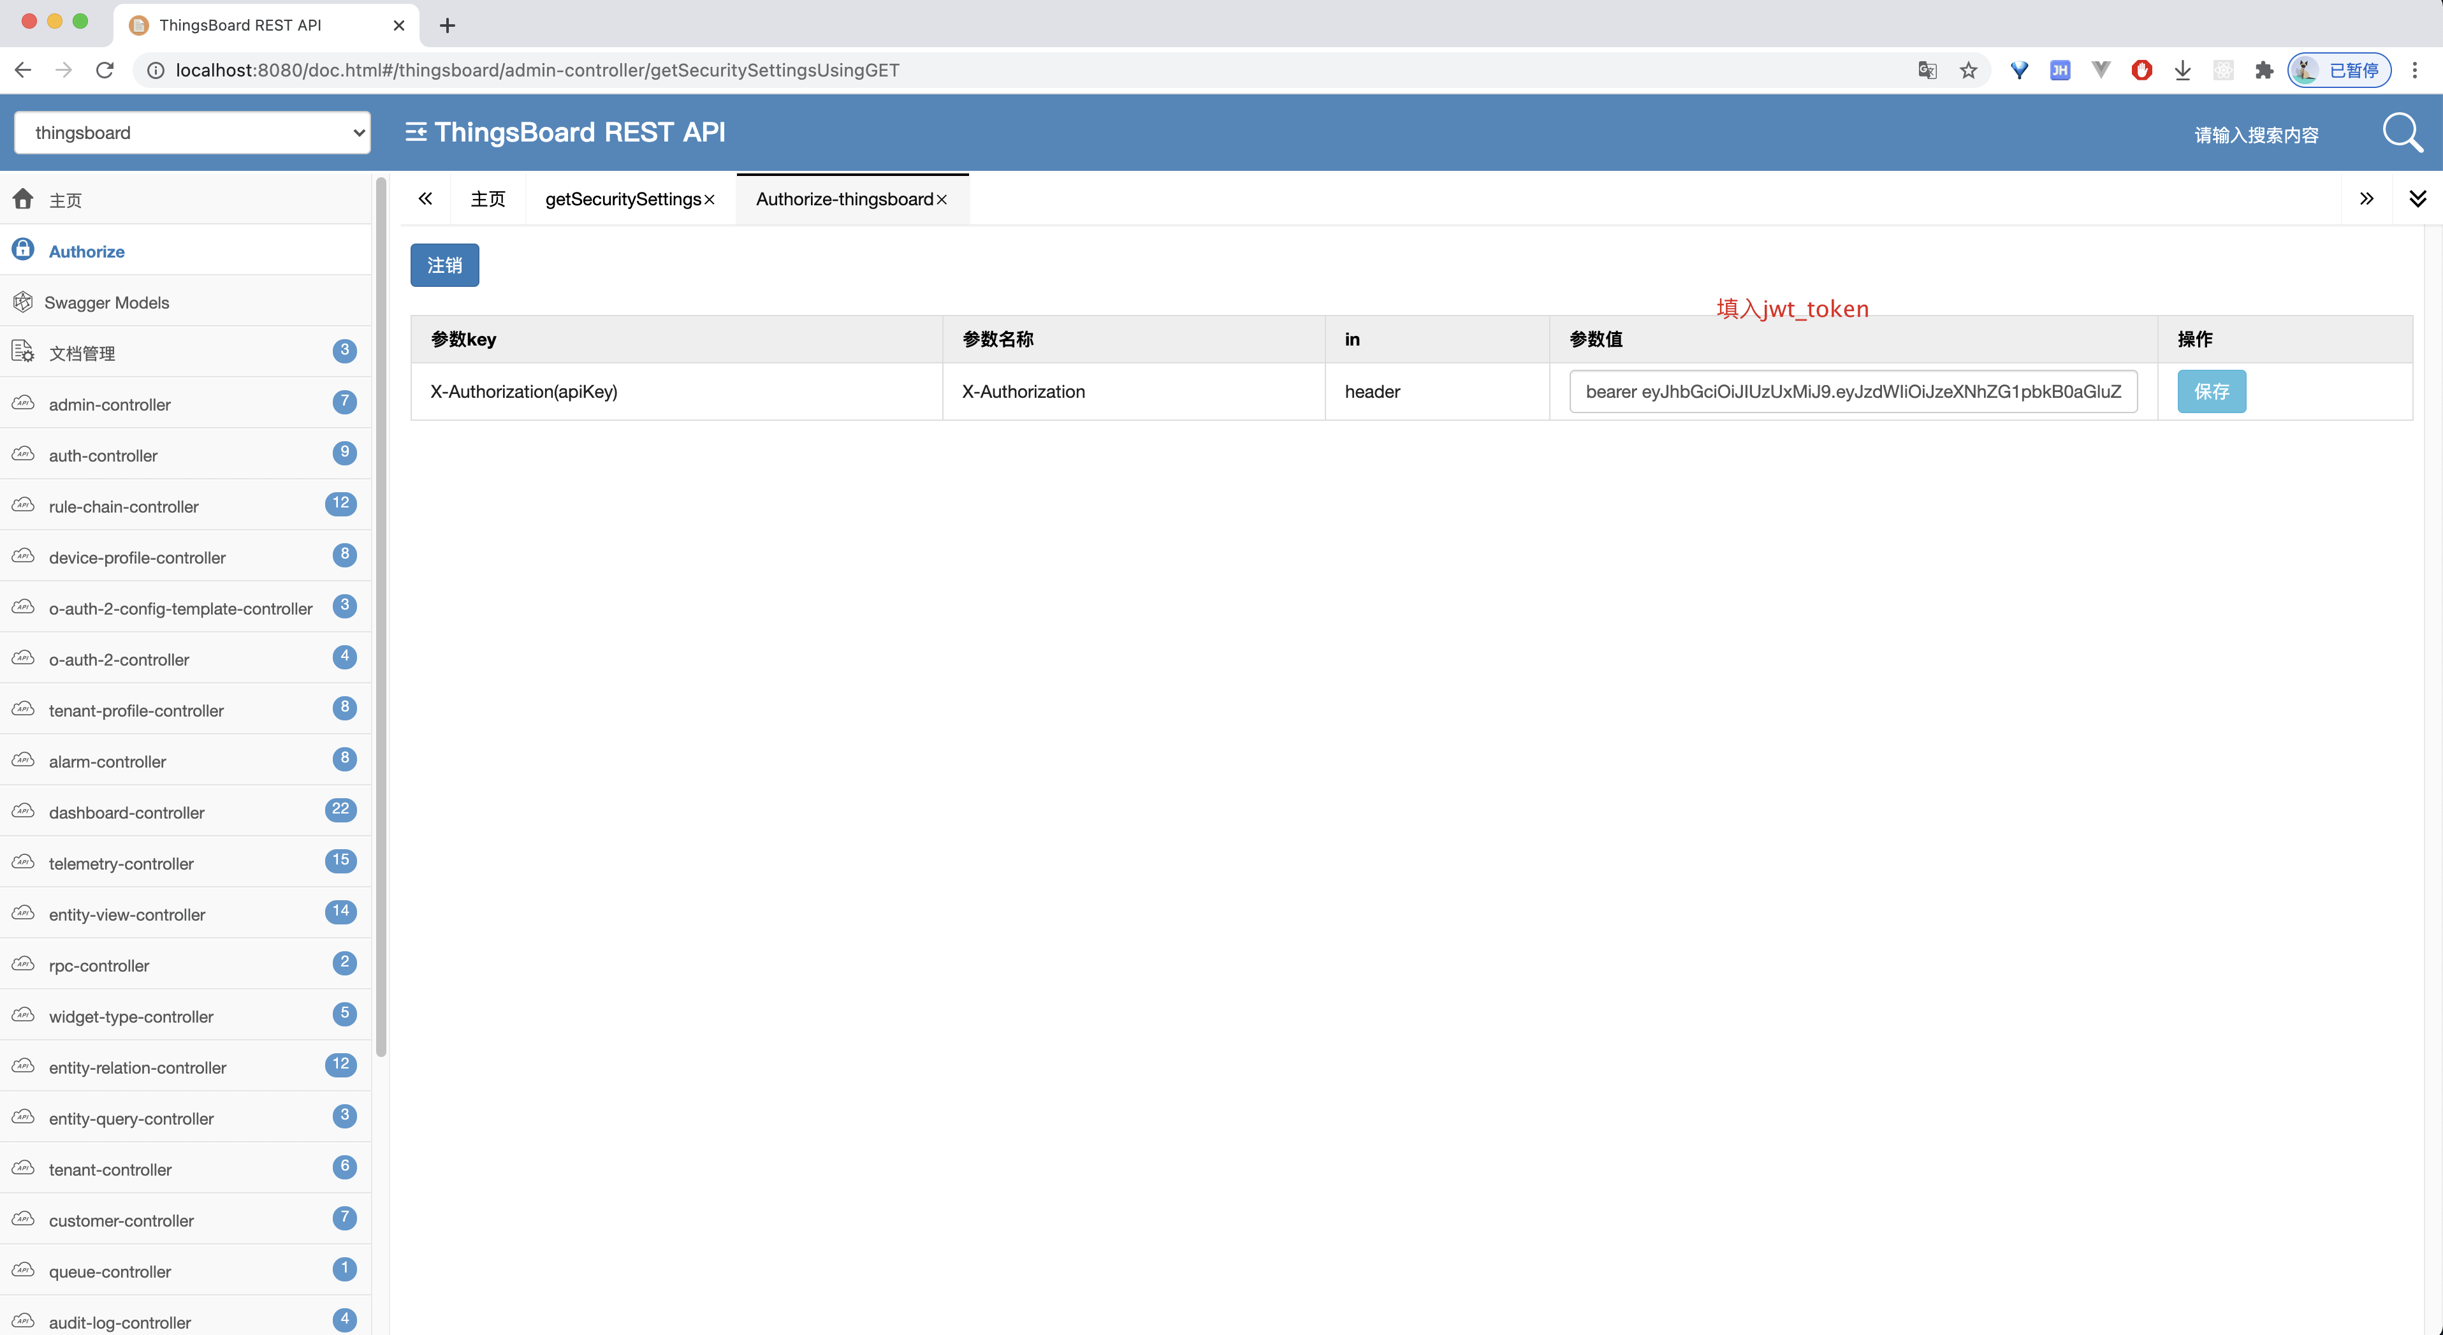The image size is (2443, 1335).
Task: Open the Chrome extensions puzzle icon
Action: [2264, 70]
